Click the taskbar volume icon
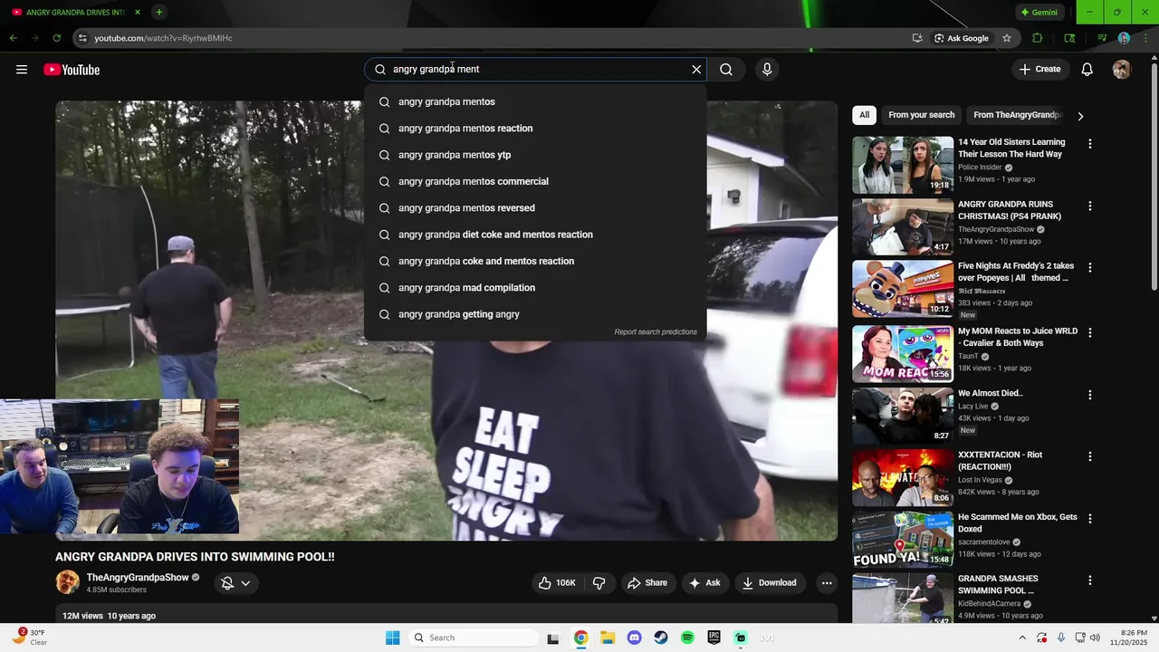Image resolution: width=1159 pixels, height=652 pixels. [1095, 638]
